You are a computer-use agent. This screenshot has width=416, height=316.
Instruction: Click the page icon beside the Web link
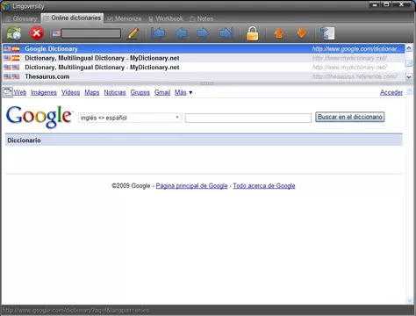[8, 92]
